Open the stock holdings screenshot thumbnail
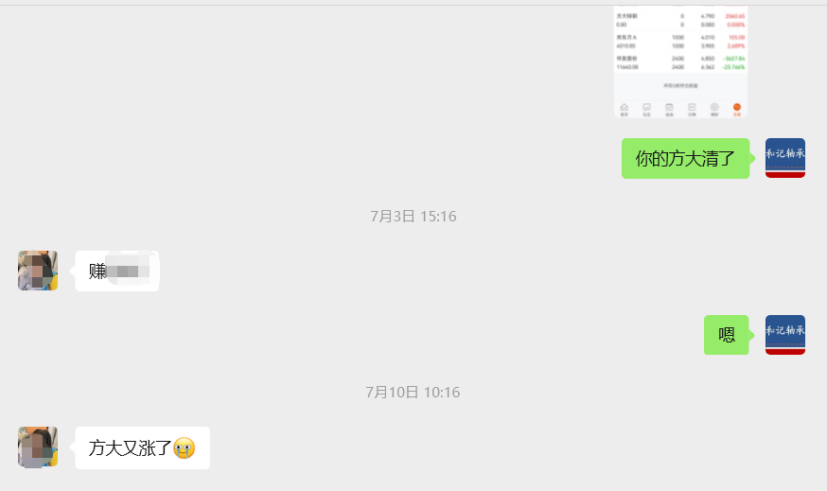 680,61
